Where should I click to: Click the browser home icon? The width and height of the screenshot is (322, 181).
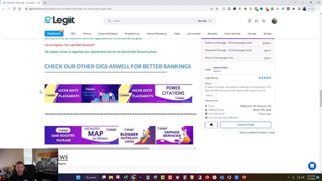[20, 9]
